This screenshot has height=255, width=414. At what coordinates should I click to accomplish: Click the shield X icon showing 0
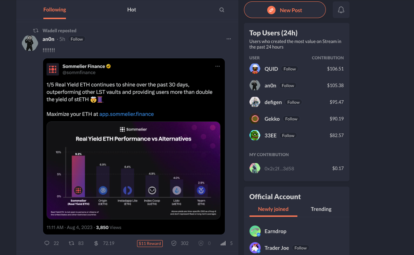point(201,243)
